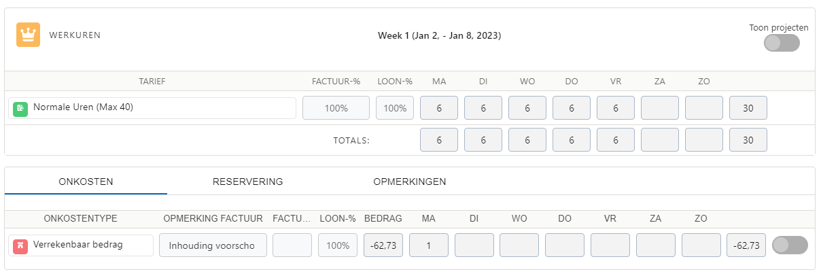
Task: Click the empty expense invoice percentage field
Action: [292, 245]
